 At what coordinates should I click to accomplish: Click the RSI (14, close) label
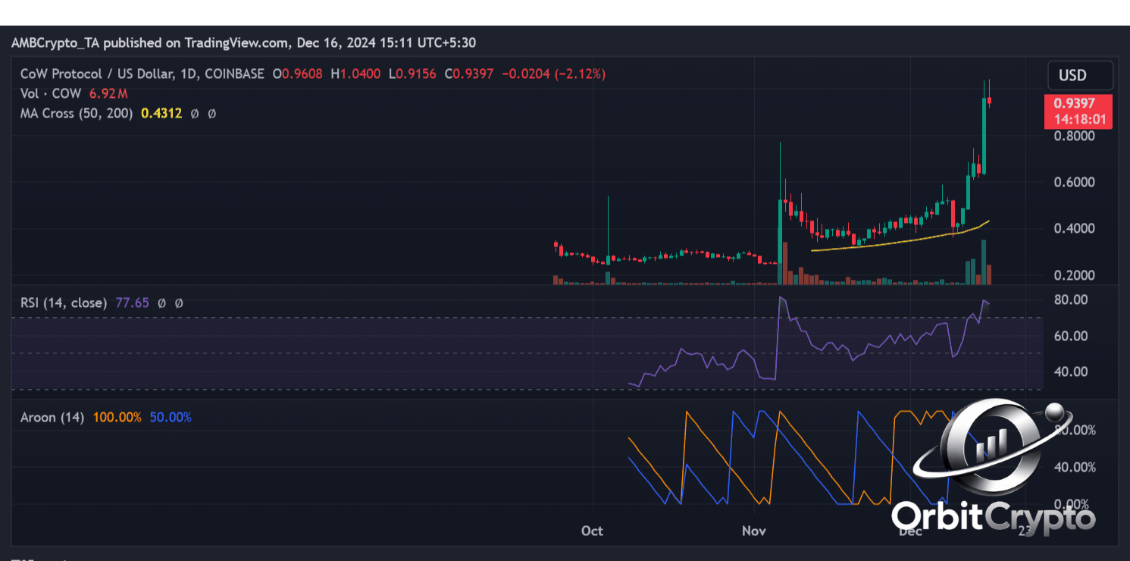tap(64, 302)
